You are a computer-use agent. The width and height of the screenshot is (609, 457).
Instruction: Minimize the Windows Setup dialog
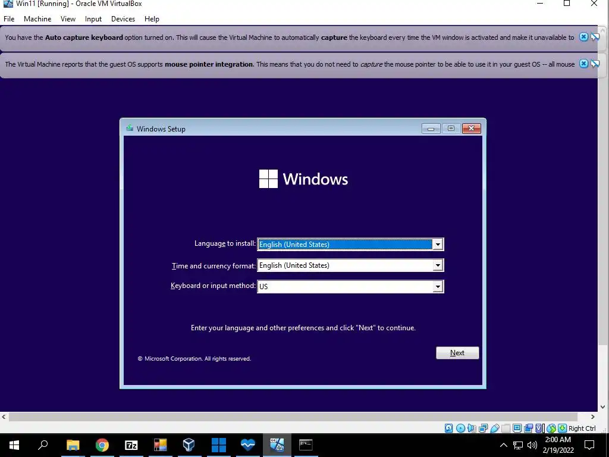(431, 129)
